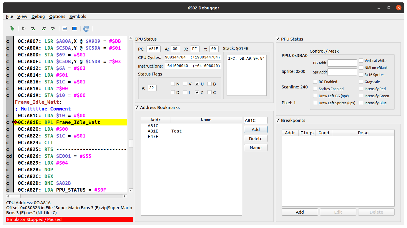
Task: Click the solid blue run-frame toolbar icon
Action: click(74, 28)
